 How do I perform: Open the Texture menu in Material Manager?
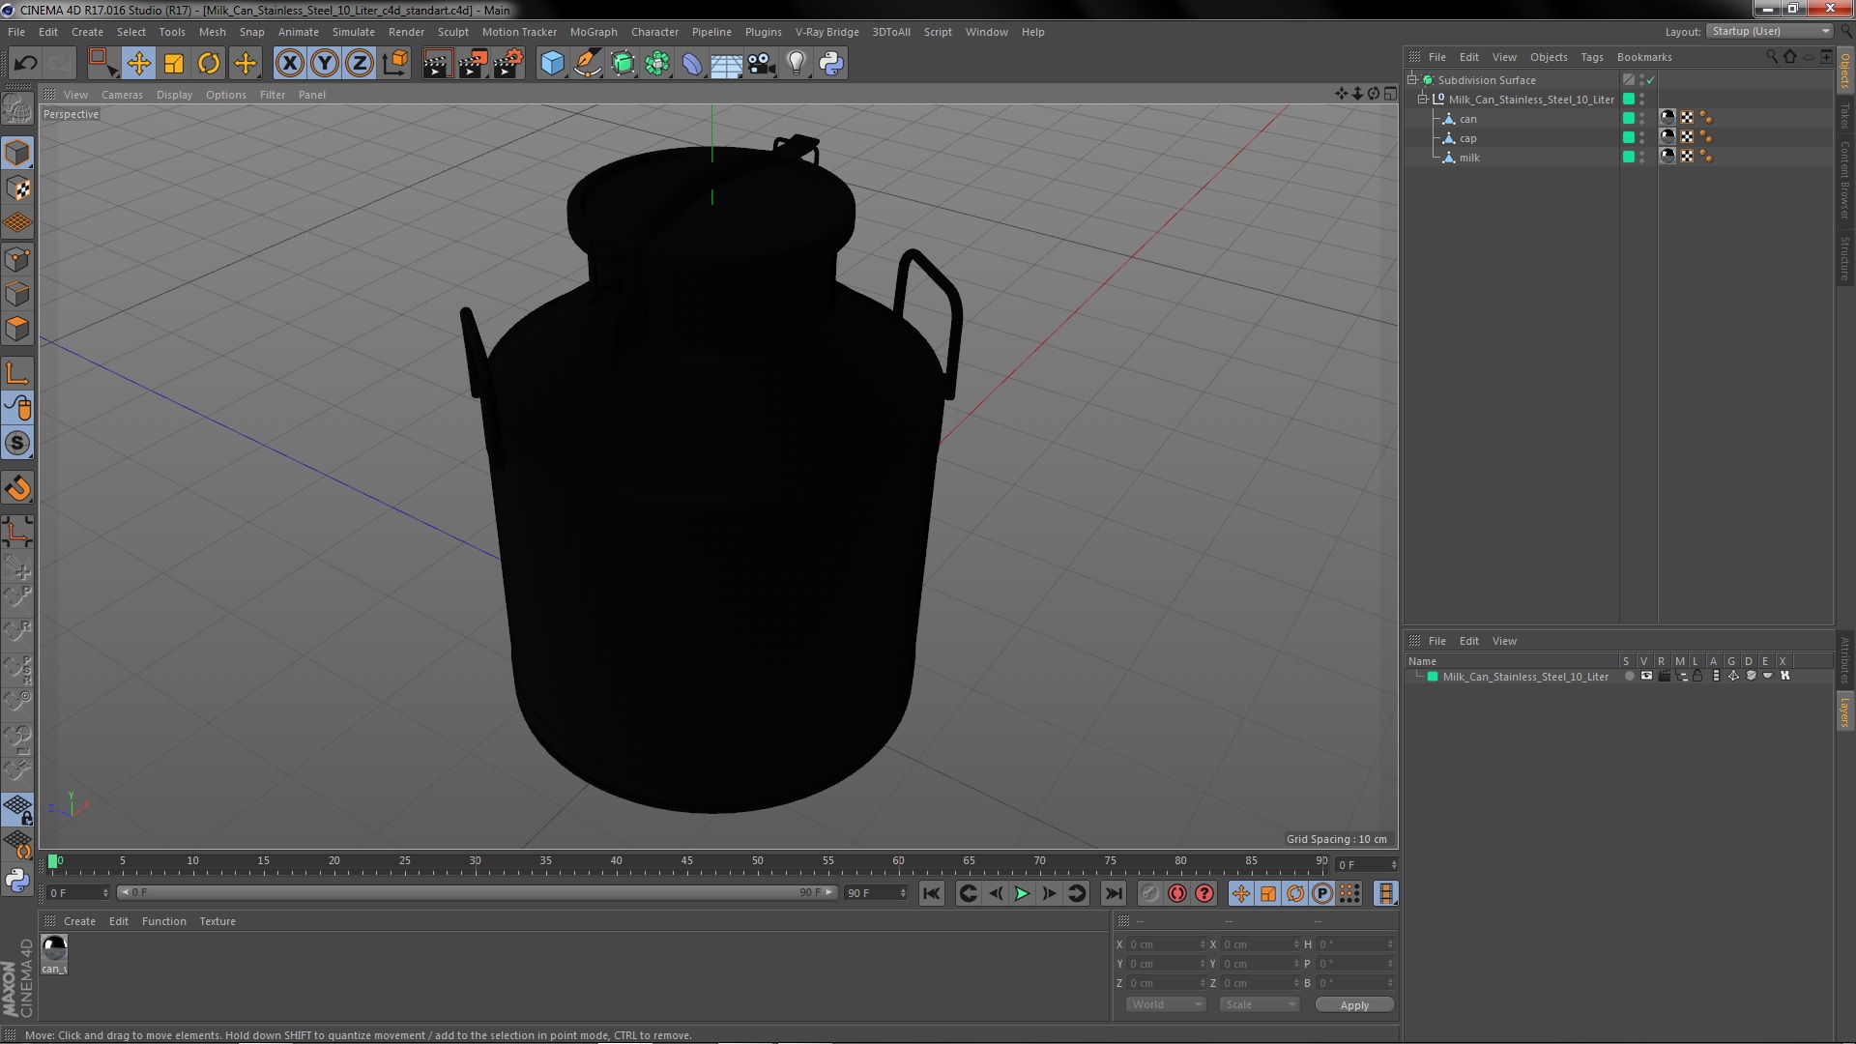coord(217,921)
